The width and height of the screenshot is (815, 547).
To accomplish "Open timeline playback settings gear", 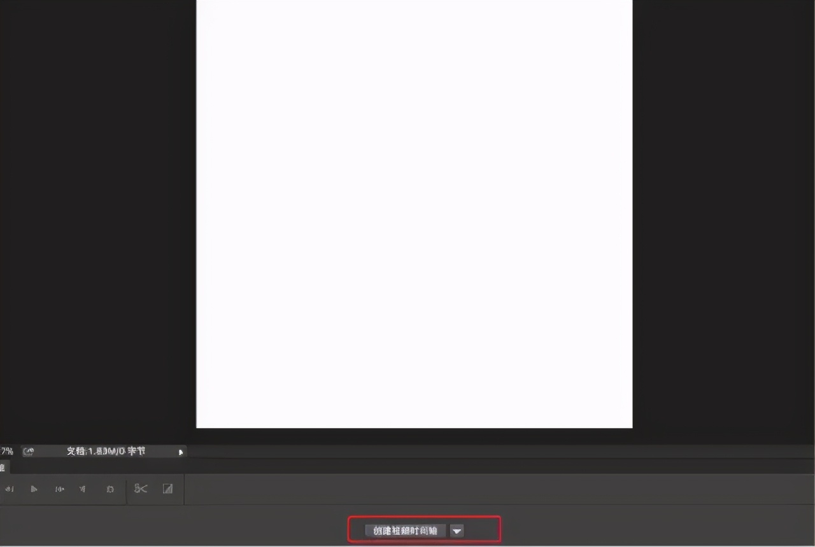I will 110,489.
